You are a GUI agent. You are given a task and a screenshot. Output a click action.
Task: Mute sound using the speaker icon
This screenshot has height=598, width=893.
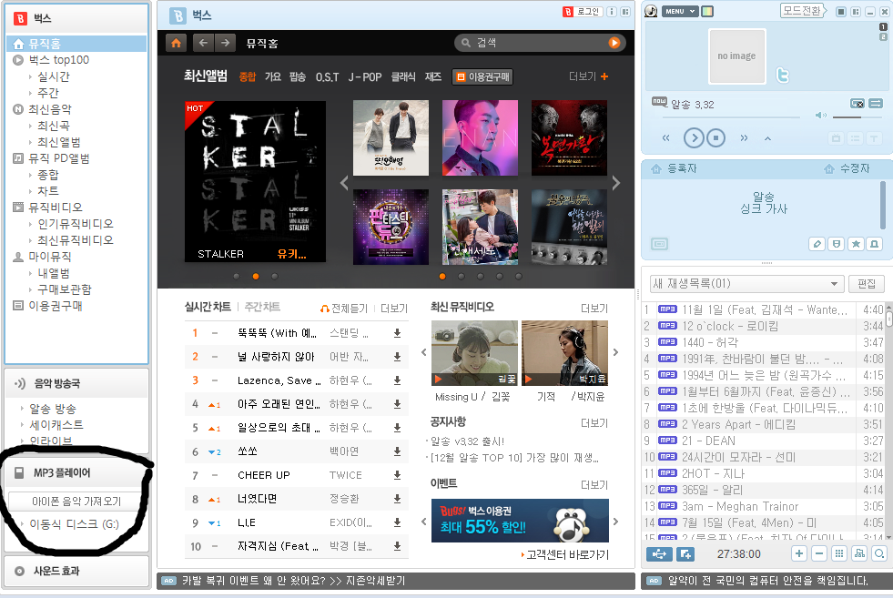pyautogui.click(x=821, y=115)
